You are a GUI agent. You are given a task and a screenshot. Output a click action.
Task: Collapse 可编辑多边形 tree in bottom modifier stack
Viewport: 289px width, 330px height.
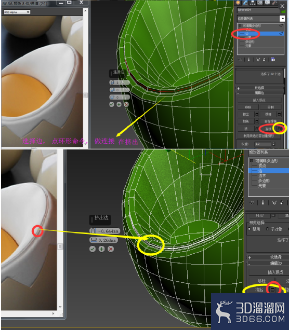point(252,160)
